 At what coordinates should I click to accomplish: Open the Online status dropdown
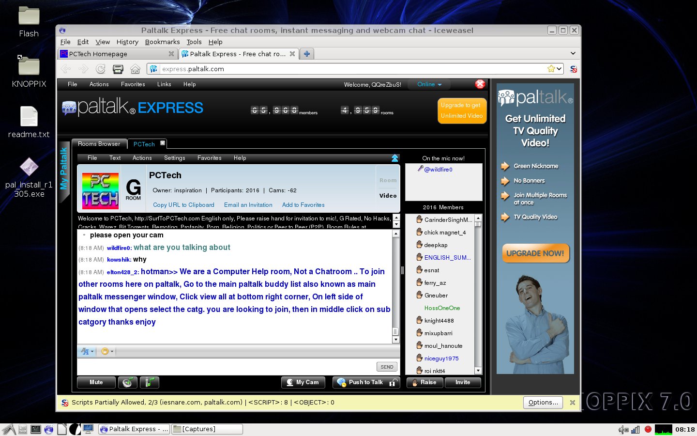[429, 84]
